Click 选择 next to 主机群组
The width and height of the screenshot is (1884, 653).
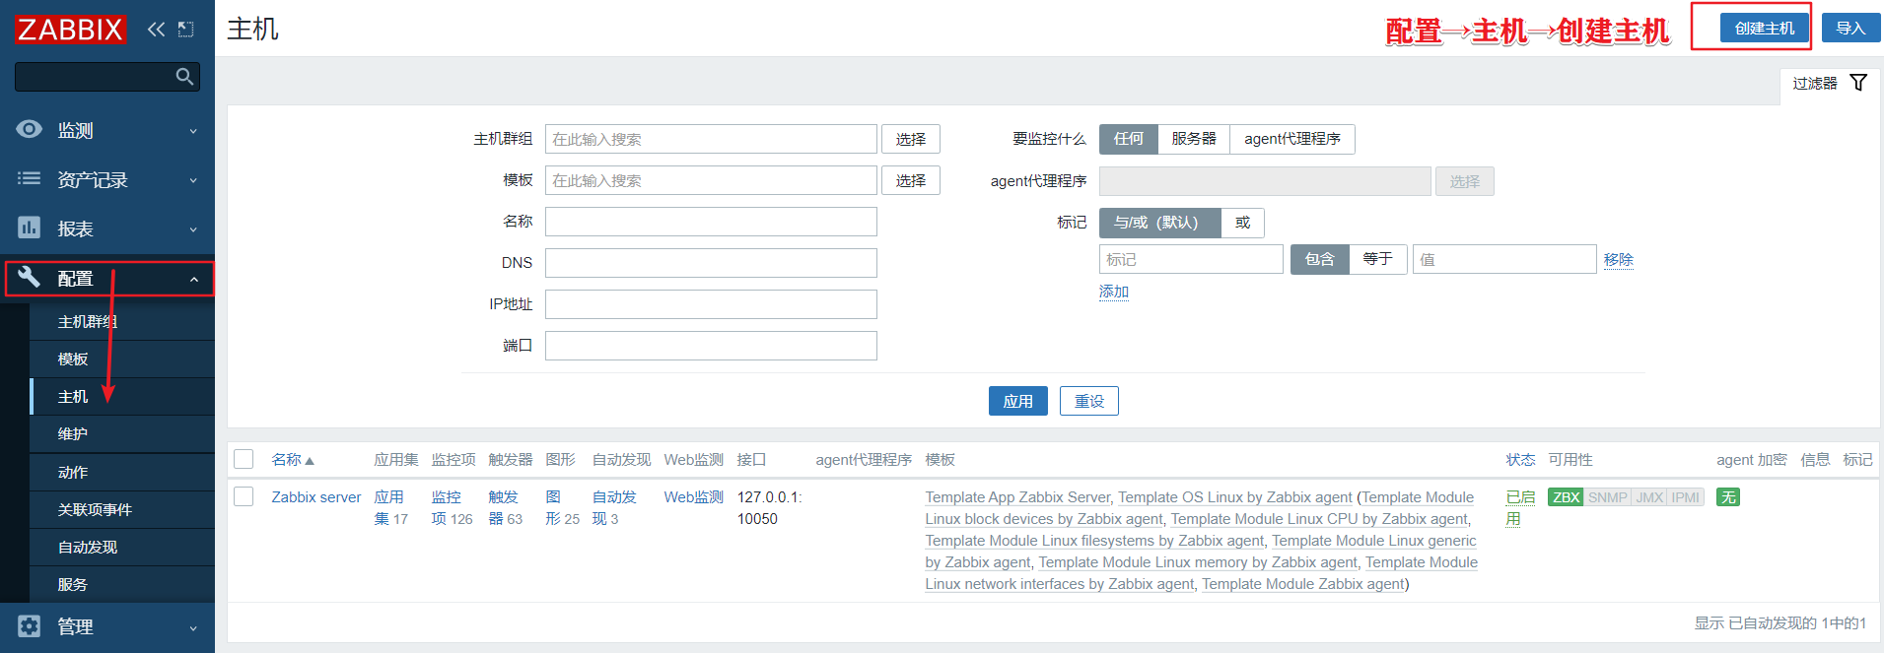[911, 139]
